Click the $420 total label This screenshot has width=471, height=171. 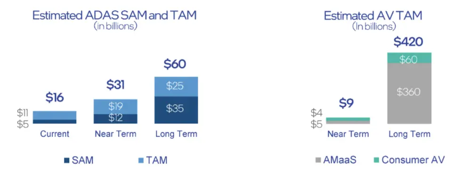point(408,42)
